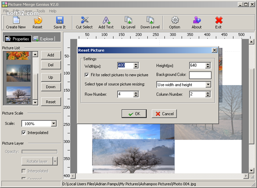257x188 pixels.
Task: Click the Opacity slider bar
Action: 40,152
